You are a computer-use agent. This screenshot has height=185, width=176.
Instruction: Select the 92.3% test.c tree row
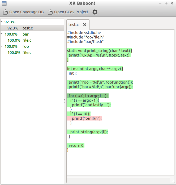click(32, 28)
